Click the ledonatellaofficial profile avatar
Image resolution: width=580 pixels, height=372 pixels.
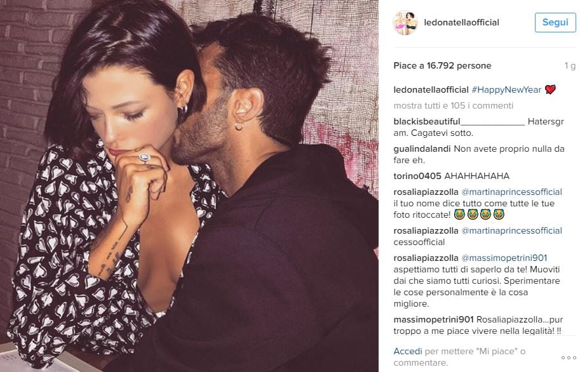pos(405,23)
